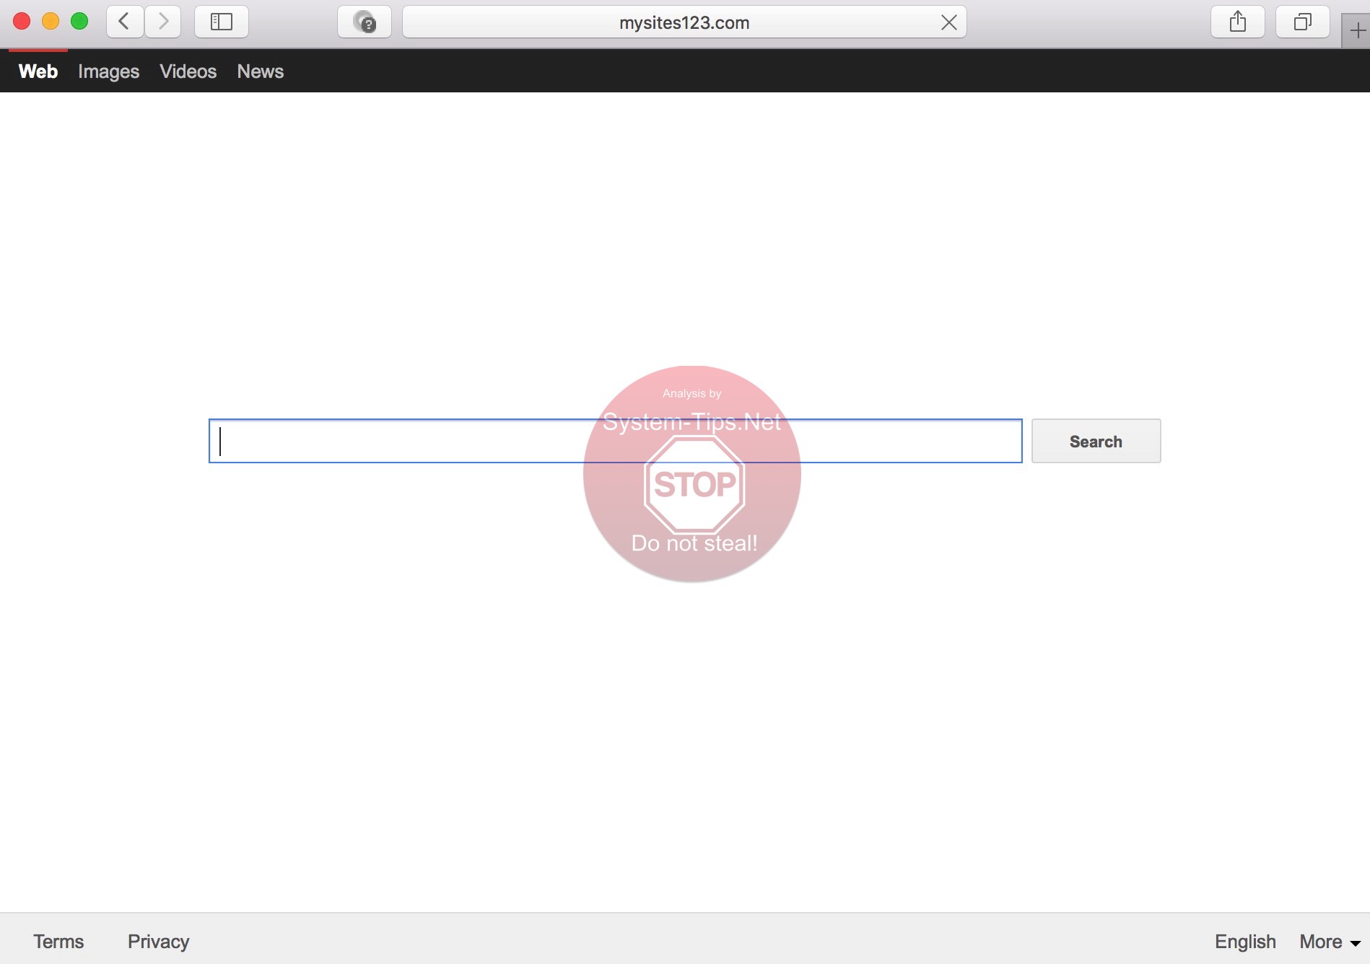Switch to the Videos tab
This screenshot has width=1370, height=964.
coord(188,71)
